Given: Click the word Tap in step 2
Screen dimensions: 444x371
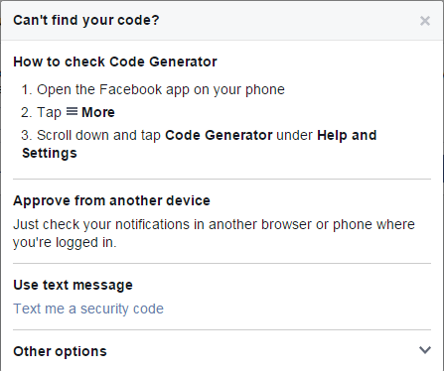Looking at the screenshot, I should pos(49,112).
